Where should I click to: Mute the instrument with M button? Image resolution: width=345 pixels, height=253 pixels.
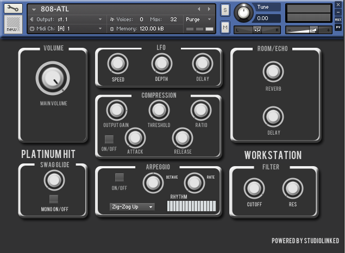[225, 27]
